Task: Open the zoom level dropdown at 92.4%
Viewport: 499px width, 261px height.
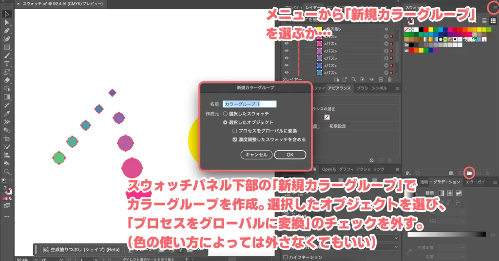Action: [36, 259]
